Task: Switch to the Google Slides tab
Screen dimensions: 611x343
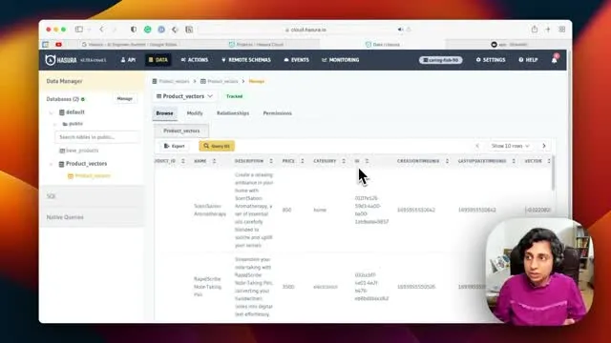Action: pyautogui.click(x=130, y=45)
